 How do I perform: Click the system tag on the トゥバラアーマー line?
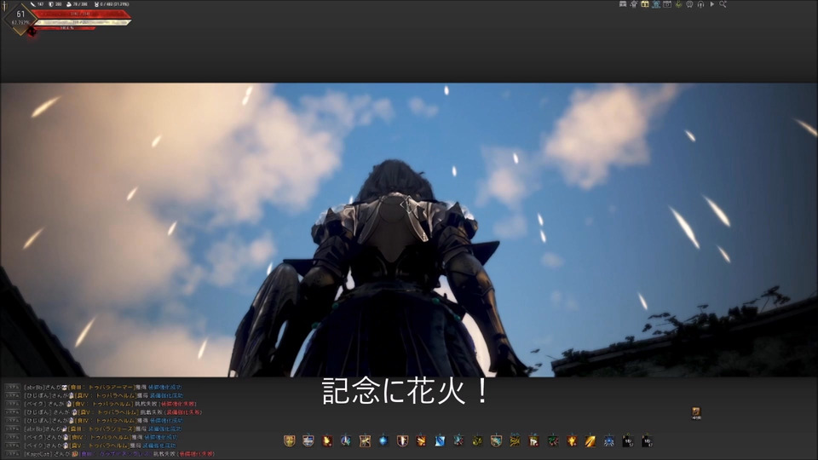[x=12, y=388]
